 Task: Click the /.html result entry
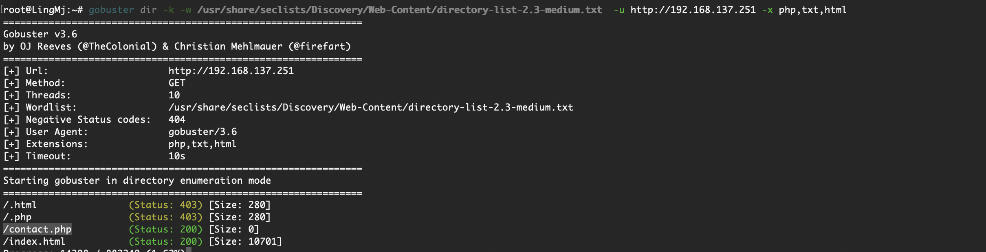20,205
